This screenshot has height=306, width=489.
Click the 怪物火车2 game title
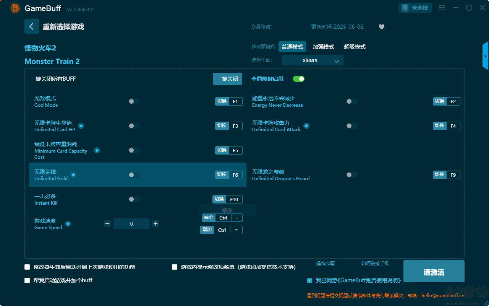(40, 48)
